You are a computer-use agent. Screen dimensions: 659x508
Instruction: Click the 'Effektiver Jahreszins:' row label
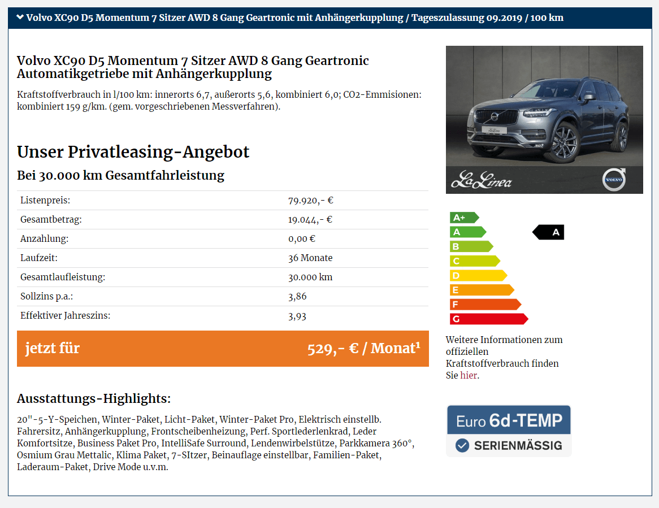click(x=65, y=315)
